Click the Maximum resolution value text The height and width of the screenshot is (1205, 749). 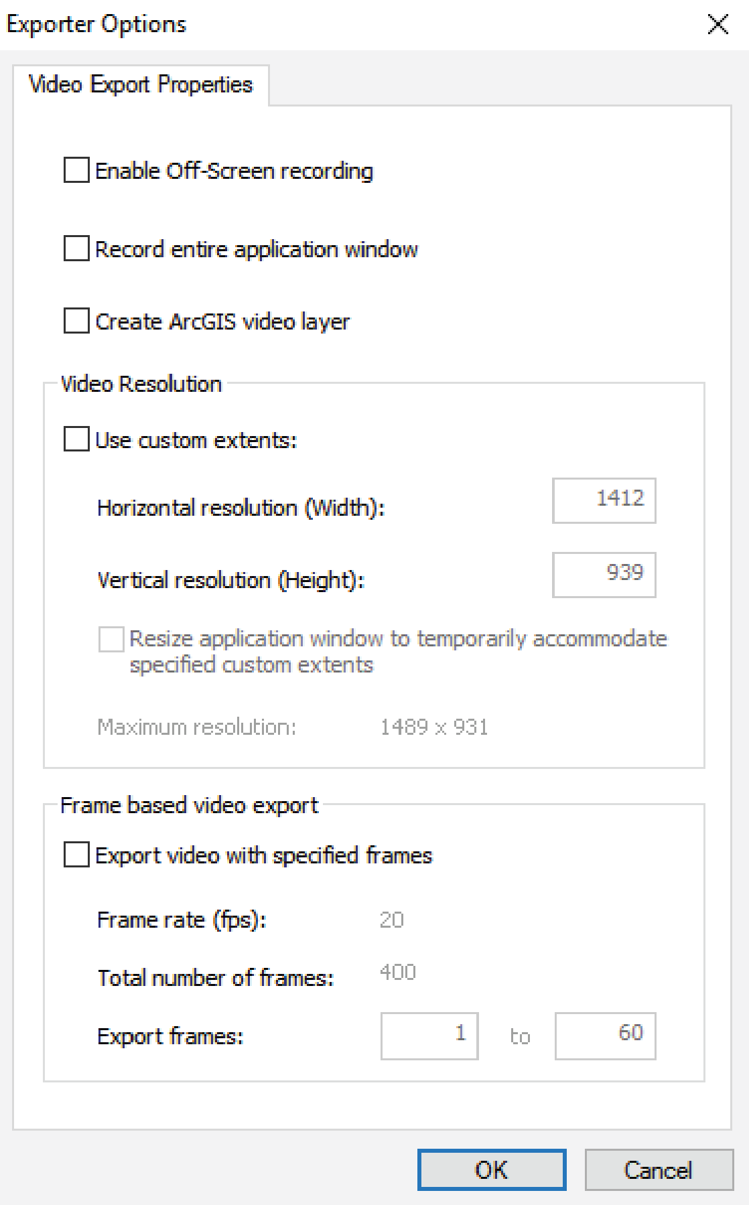pos(434,727)
